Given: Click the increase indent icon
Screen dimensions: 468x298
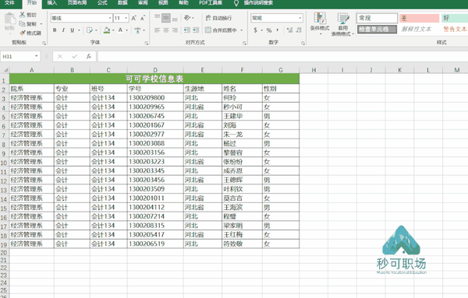Looking at the screenshot, I should [x=196, y=30].
